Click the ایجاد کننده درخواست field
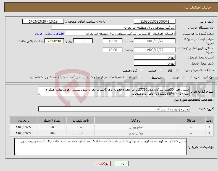 pyautogui.click(x=120, y=34)
